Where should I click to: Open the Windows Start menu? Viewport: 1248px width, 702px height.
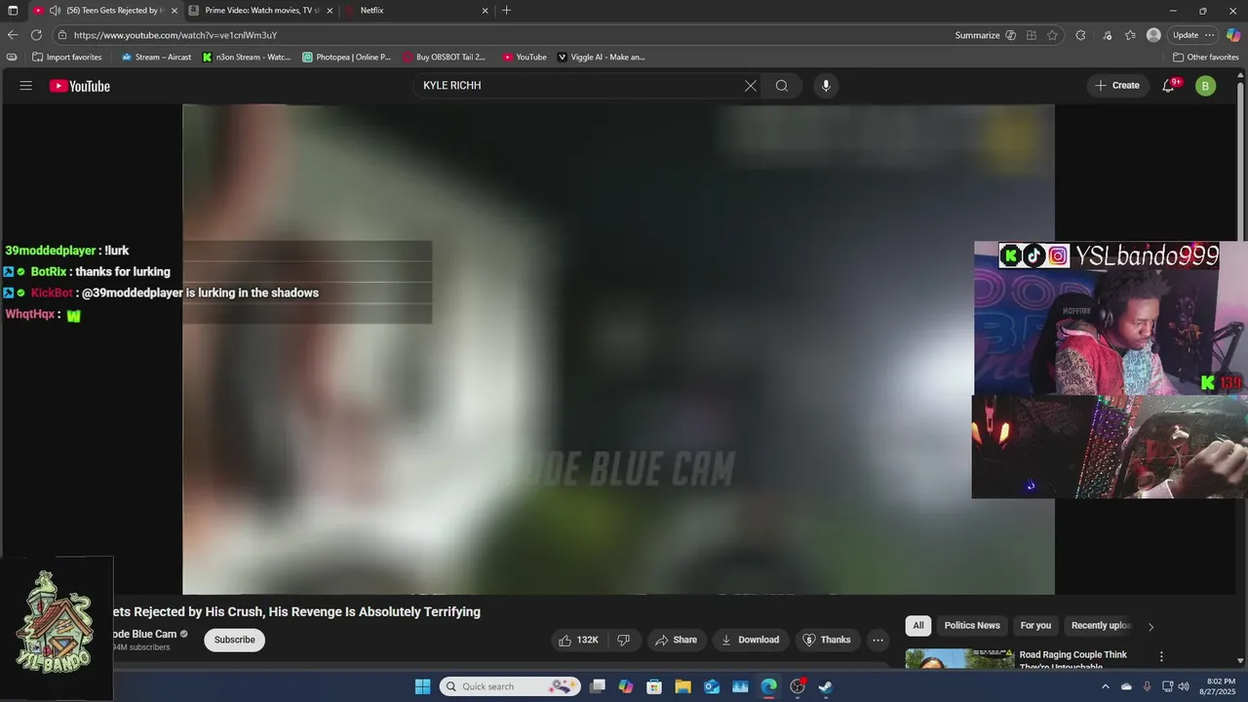point(422,686)
